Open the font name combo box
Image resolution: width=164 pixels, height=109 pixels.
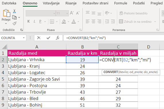click(x=41, y=13)
